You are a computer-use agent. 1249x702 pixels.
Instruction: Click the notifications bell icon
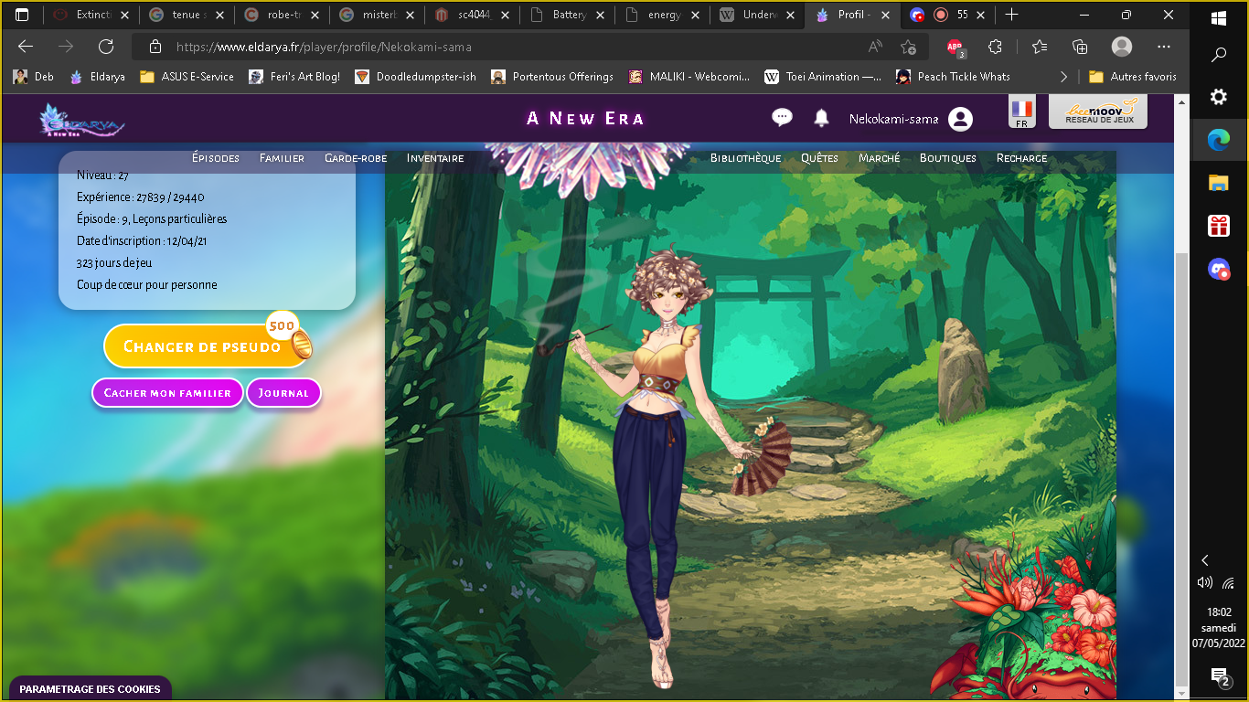pos(821,118)
